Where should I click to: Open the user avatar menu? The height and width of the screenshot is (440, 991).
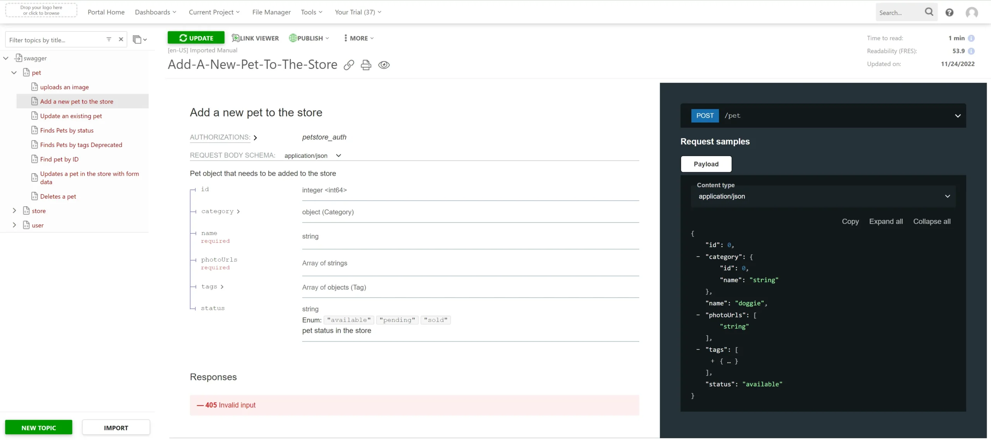coord(972,12)
